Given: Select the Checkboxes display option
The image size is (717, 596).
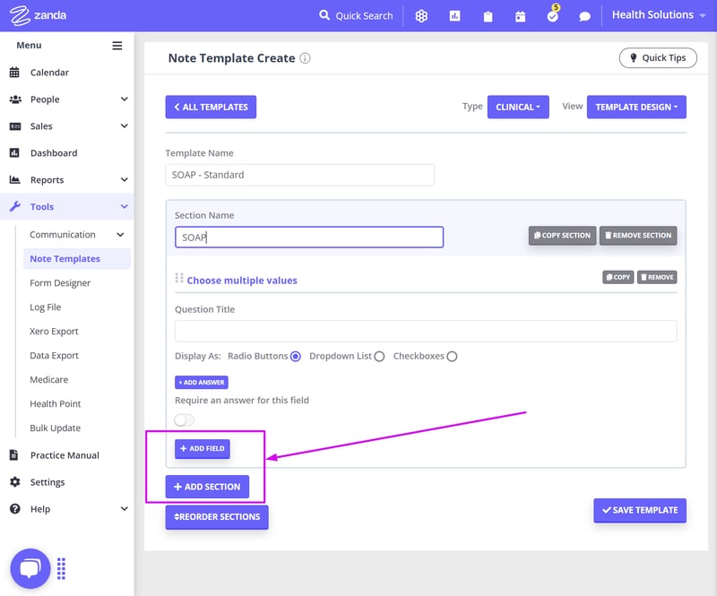Looking at the screenshot, I should point(452,357).
